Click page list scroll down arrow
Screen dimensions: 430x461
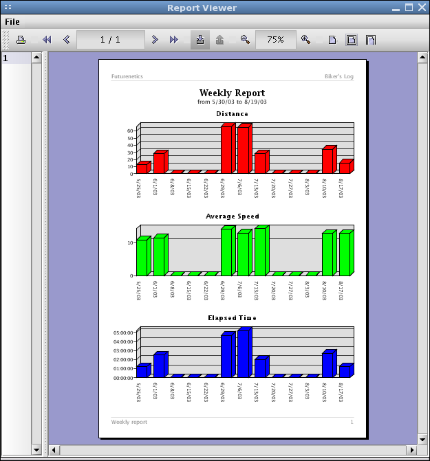click(36, 450)
